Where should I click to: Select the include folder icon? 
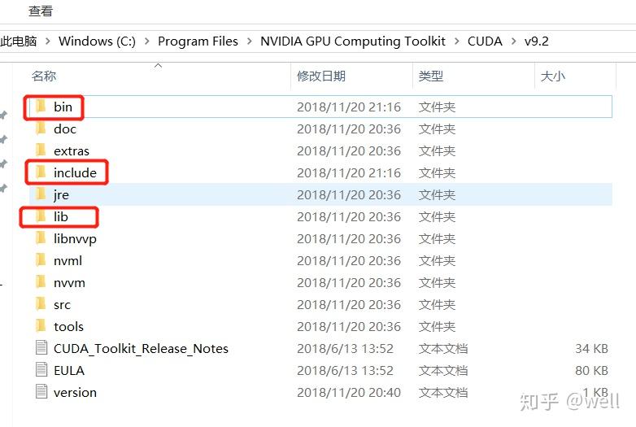coord(41,172)
